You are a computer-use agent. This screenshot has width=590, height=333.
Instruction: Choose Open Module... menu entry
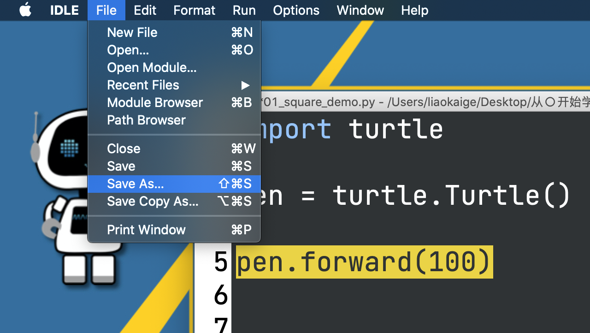click(174, 67)
